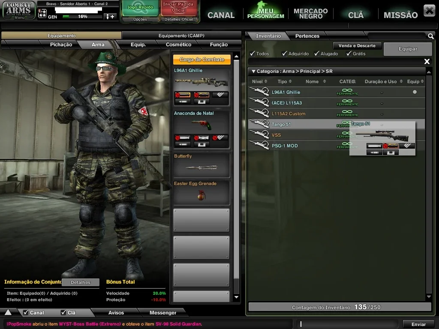The width and height of the screenshot is (439, 329).
Task: Click the loadout list scroll-up arrow
Action: tap(236, 57)
